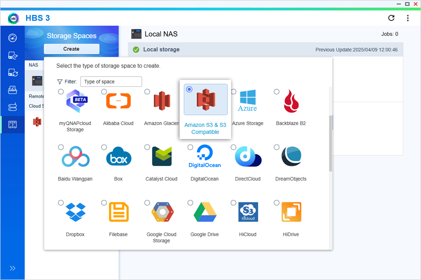This screenshot has width=421, height=280.
Task: Select the HiDrive radio button
Action: pyautogui.click(x=276, y=203)
